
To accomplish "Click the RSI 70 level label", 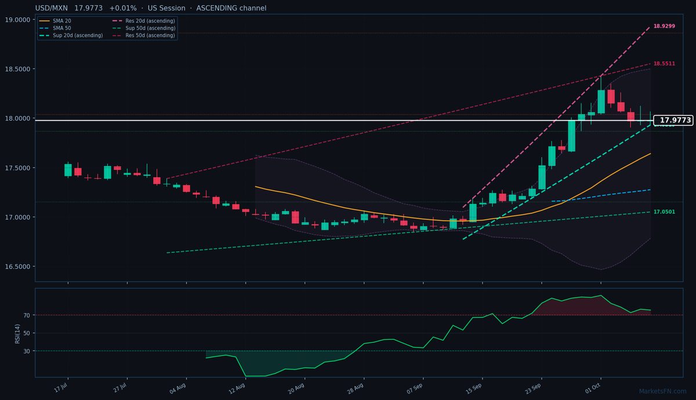I will 27,315.
